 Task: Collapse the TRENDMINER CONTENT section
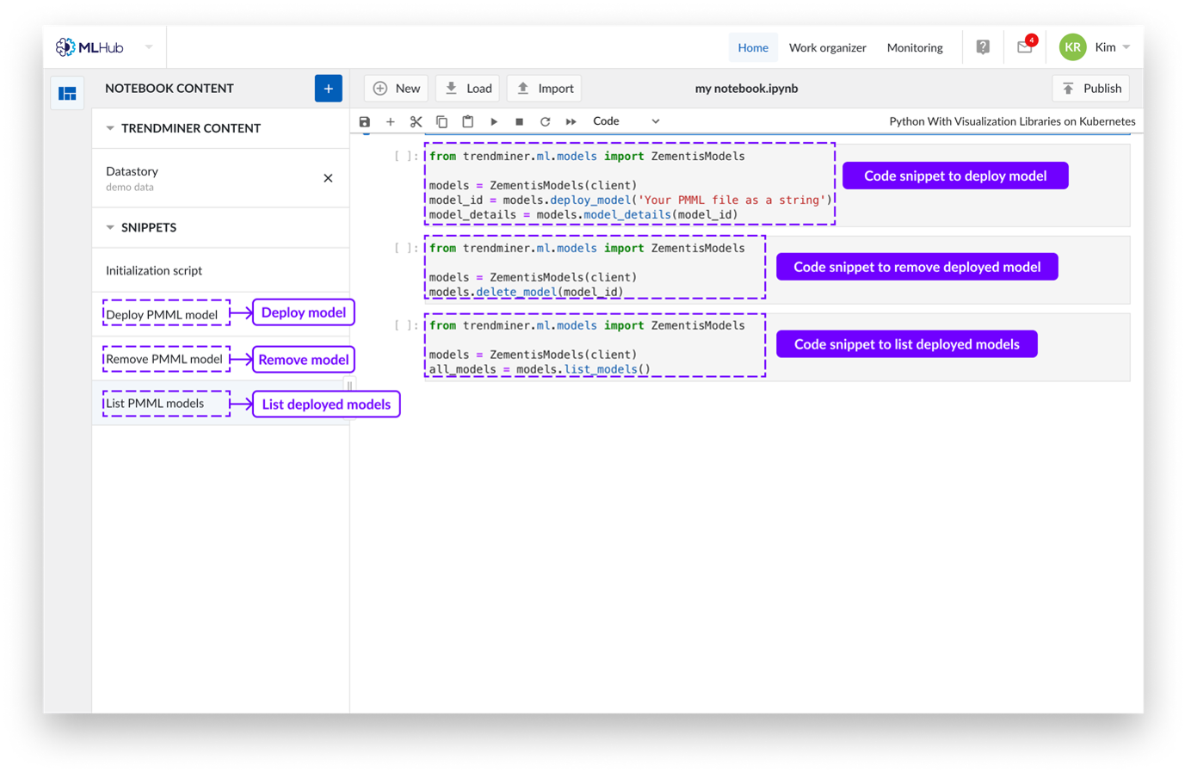click(110, 128)
